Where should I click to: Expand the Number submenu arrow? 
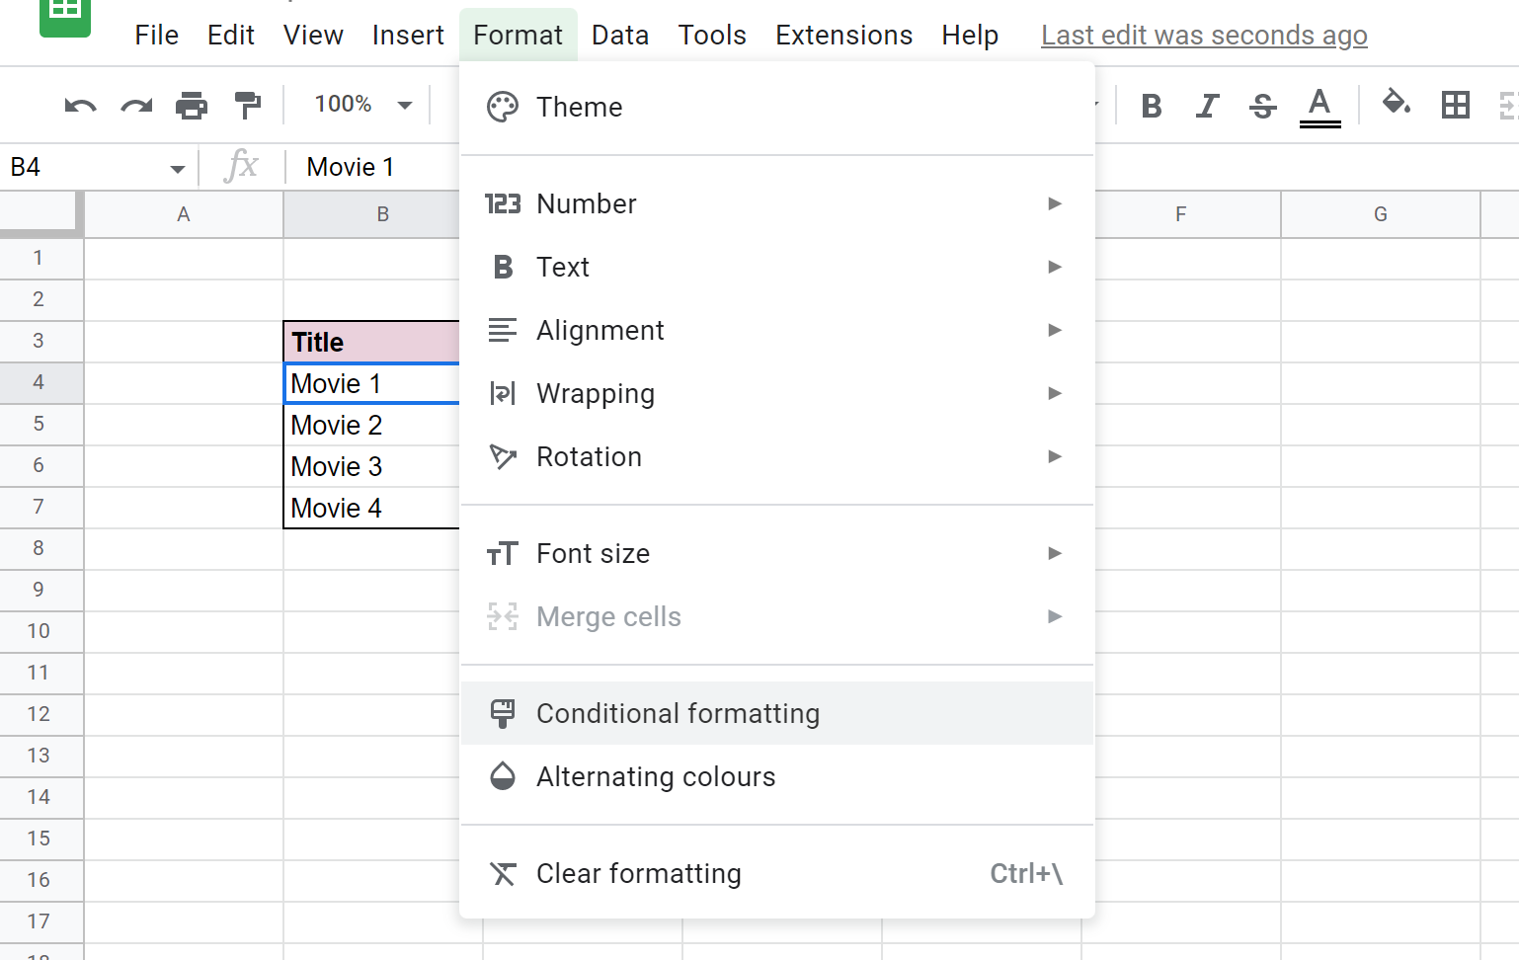tap(1055, 203)
